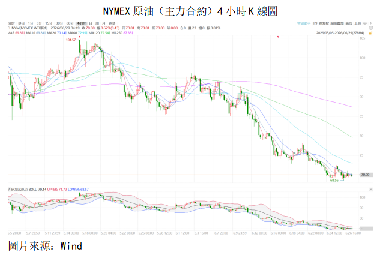Click the 104.57 high price marker
Screen dimensions: 383x258
(x=71, y=40)
